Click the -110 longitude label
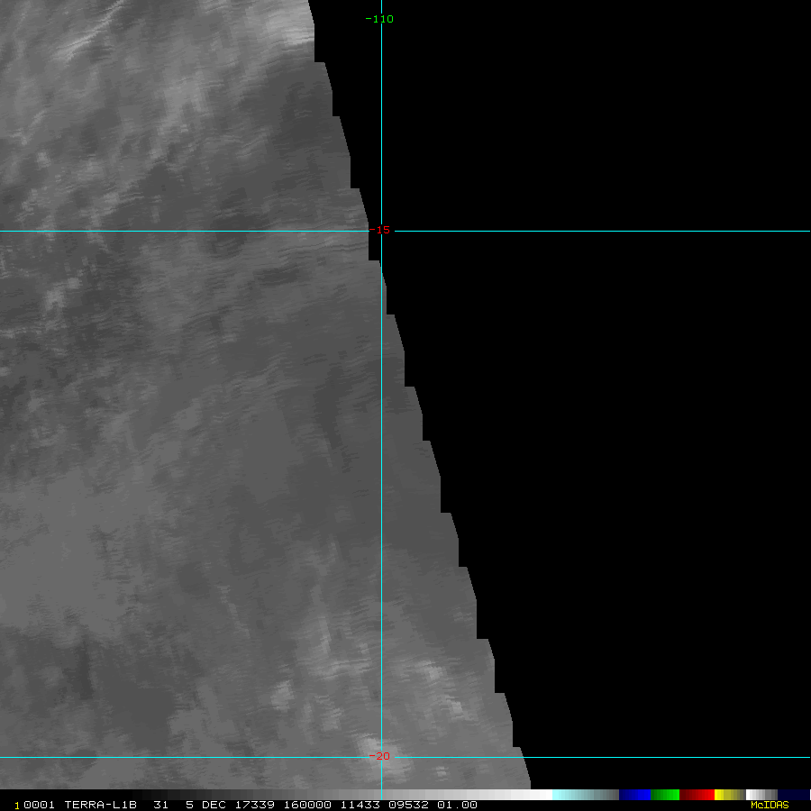 pos(379,19)
